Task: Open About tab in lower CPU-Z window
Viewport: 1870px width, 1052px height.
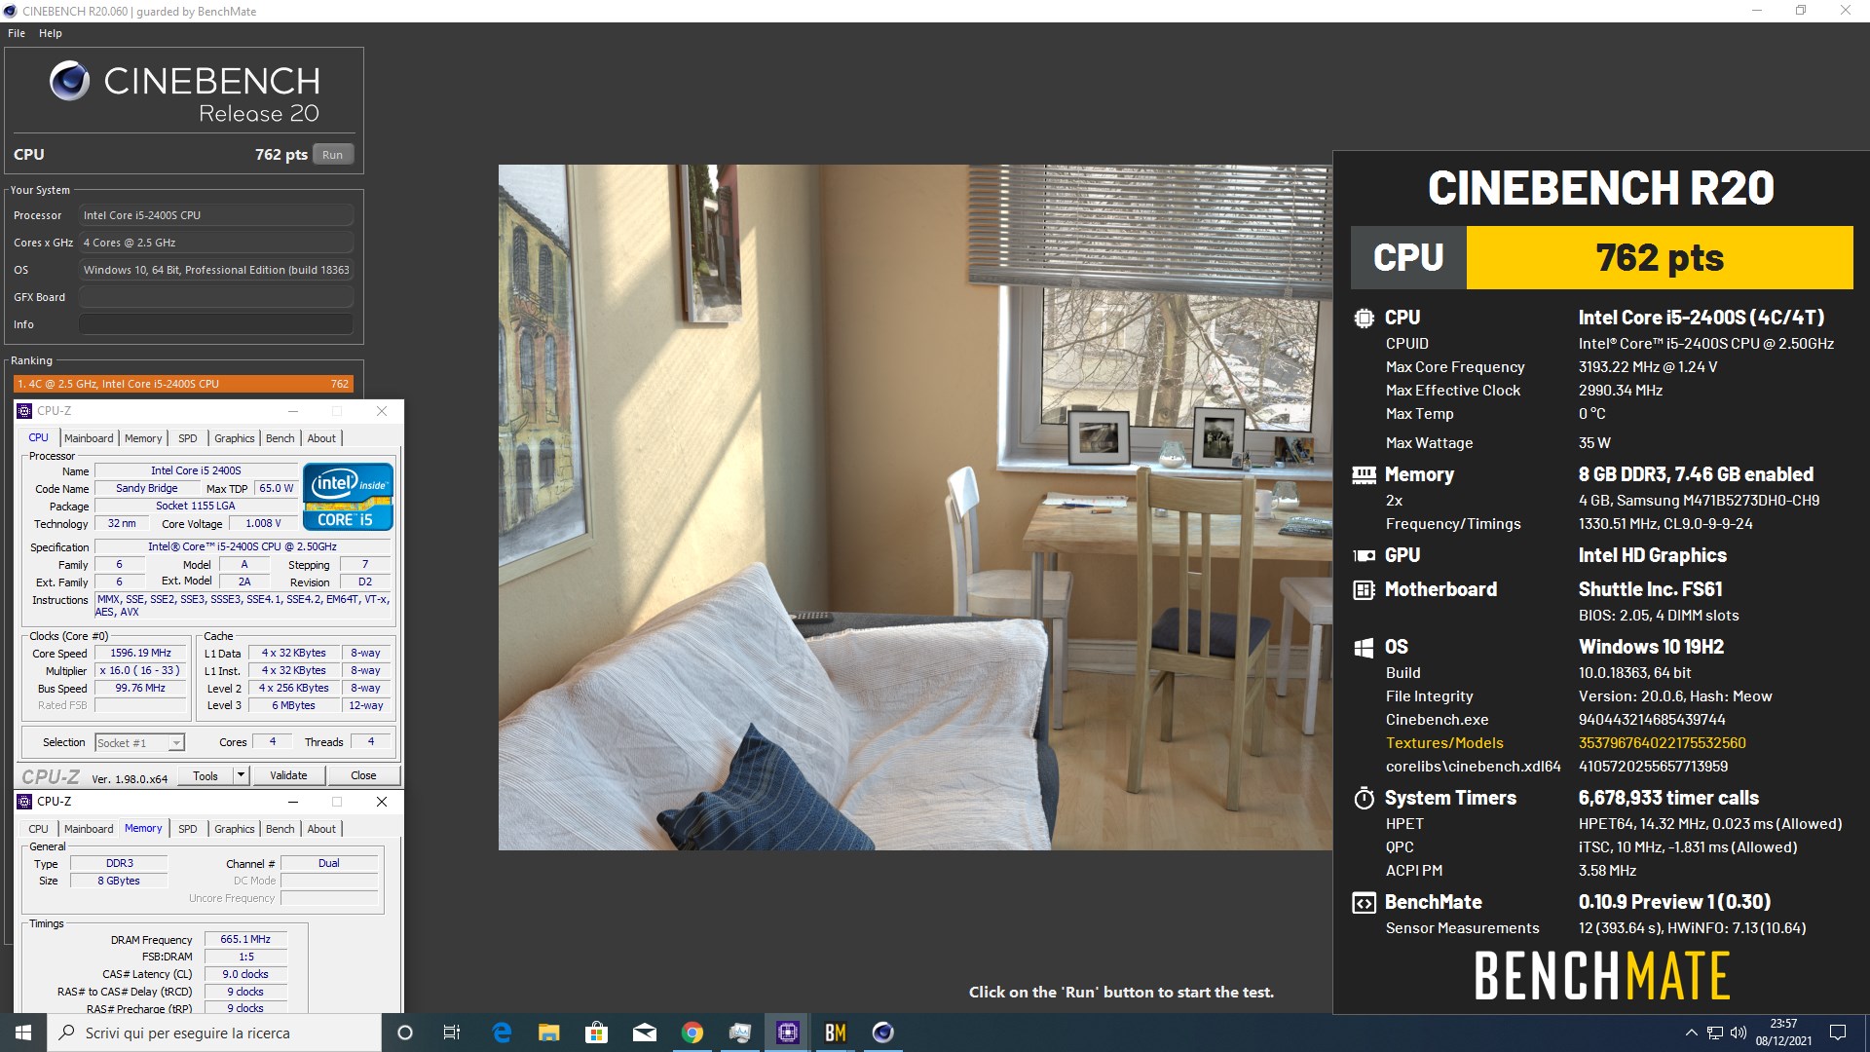Action: click(321, 829)
